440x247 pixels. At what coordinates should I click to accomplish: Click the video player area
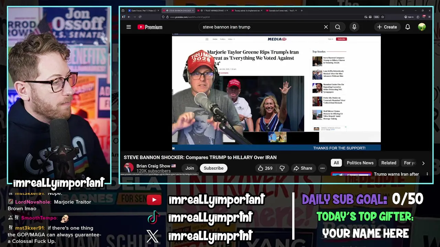[x=276, y=92]
